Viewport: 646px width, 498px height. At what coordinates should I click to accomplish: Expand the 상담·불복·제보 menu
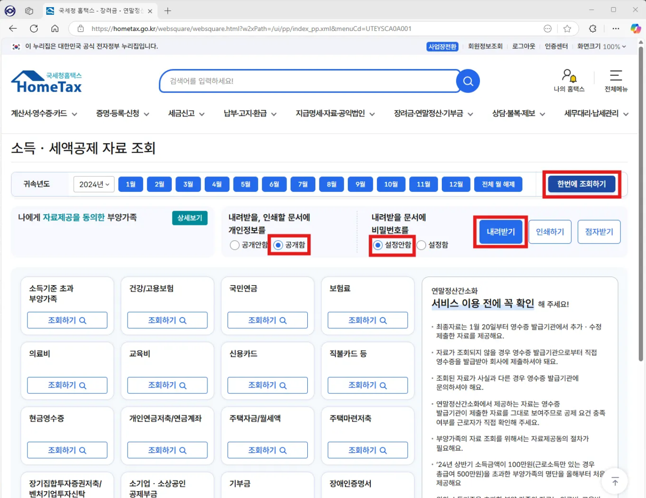tap(519, 114)
